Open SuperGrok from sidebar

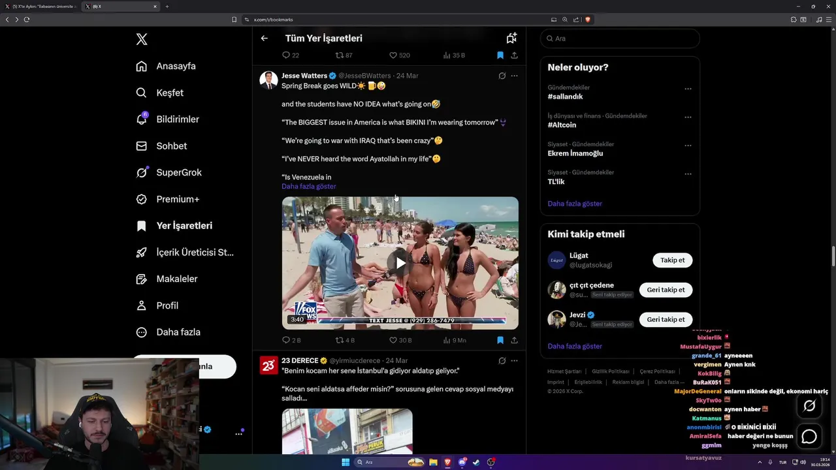pos(169,172)
